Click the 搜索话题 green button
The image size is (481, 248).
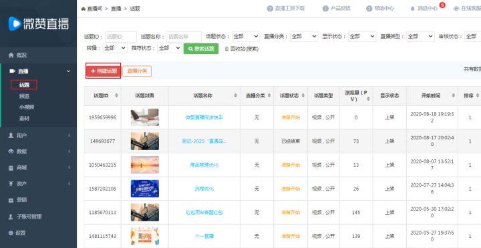pos(201,49)
